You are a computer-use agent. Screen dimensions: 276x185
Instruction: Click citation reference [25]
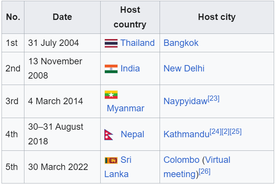236,132
